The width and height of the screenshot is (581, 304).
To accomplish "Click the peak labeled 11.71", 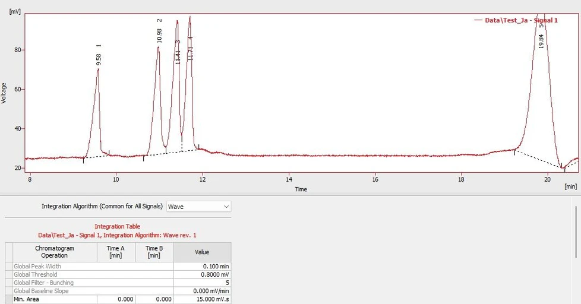I will [190, 18].
